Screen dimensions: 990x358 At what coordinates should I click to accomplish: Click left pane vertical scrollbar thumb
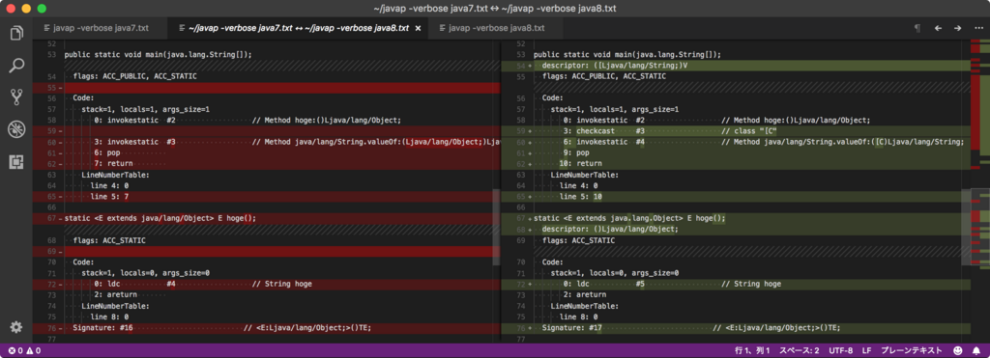(496, 226)
